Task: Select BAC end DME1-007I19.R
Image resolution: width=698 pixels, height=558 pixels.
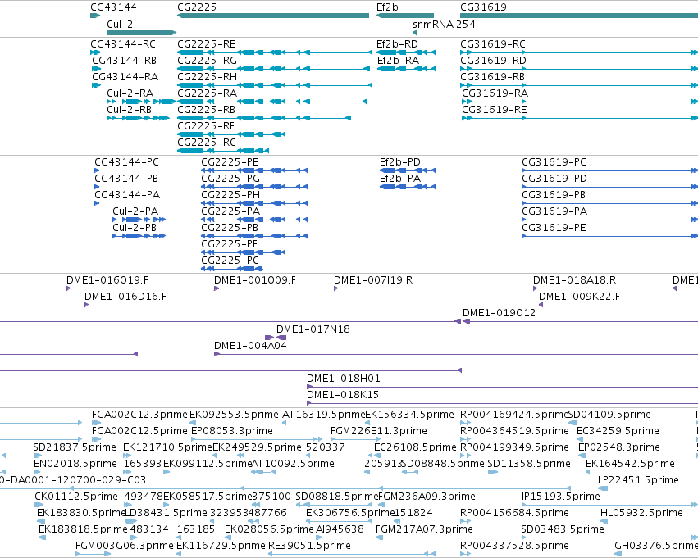Action: (x=336, y=288)
